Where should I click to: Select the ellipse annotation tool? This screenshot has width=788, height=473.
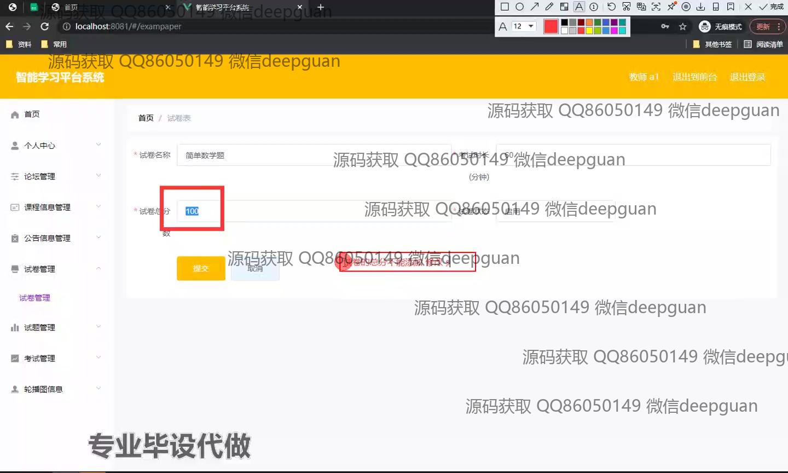[x=519, y=7]
